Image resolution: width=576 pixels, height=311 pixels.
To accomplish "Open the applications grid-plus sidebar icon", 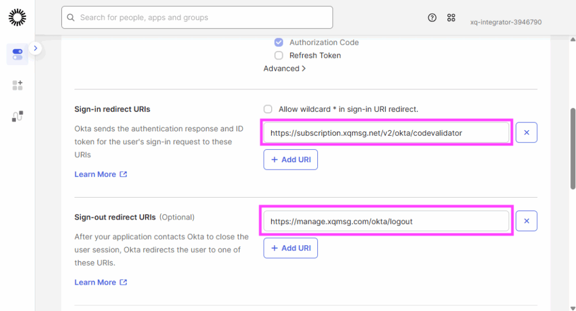I will coord(17,85).
